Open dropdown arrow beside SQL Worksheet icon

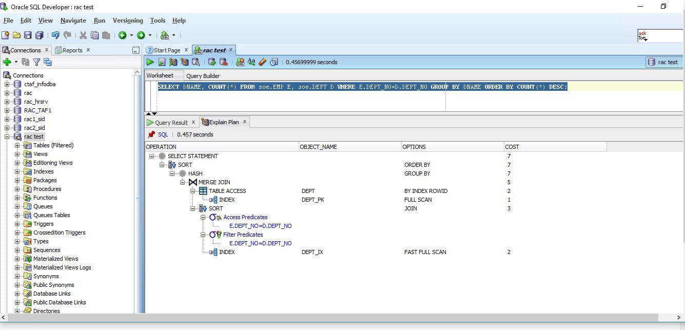(x=173, y=35)
